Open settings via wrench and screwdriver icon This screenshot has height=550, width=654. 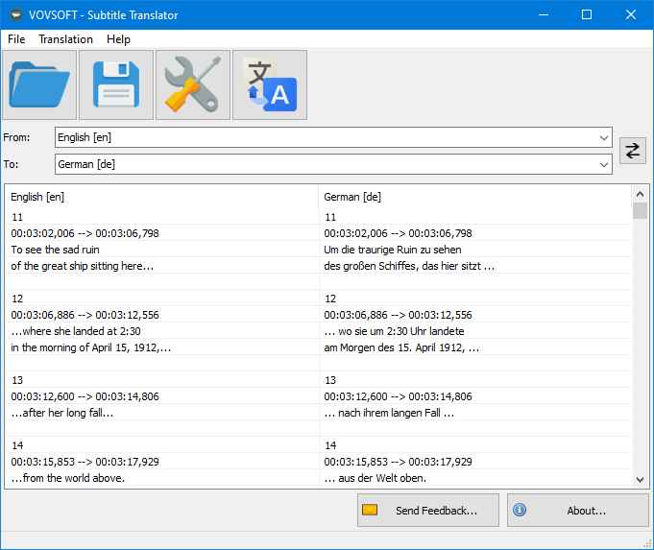point(193,85)
